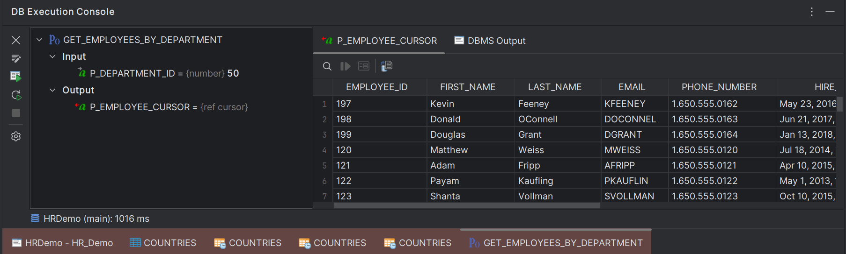This screenshot has width=846, height=254.
Task: Click the rerun refresh icon in sidebar
Action: [x=16, y=95]
